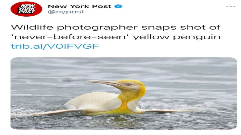This screenshot has height=135, width=241.
Task: Click the tweet line ending 'yellow penguin'
Action: 116,37
